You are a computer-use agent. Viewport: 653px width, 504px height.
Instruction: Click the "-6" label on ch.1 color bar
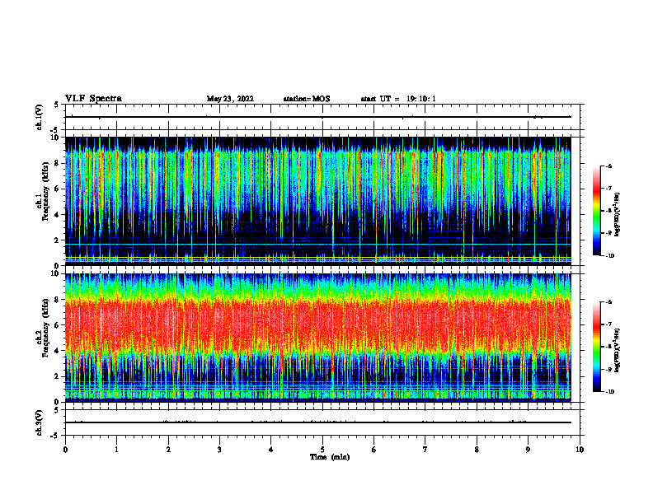pos(609,166)
